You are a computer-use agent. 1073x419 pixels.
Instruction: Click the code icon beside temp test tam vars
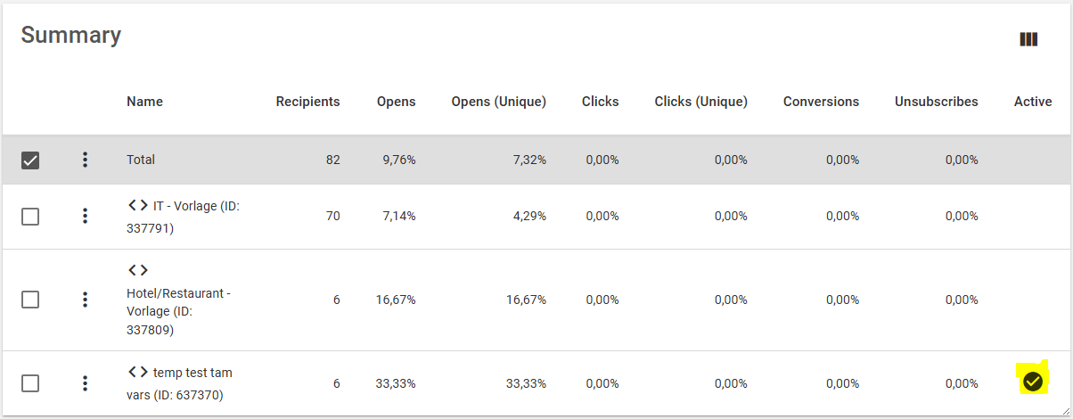[x=138, y=372]
